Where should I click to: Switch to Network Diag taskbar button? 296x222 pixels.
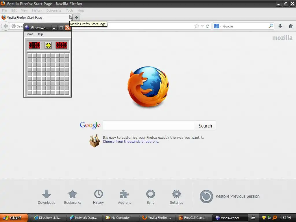click(84, 218)
